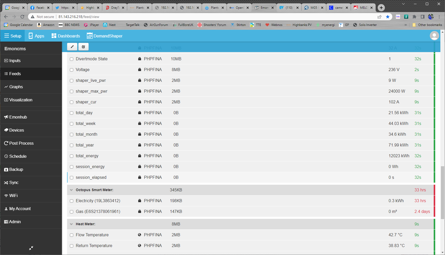Click the lock icon on Voltage feed

[140, 70]
